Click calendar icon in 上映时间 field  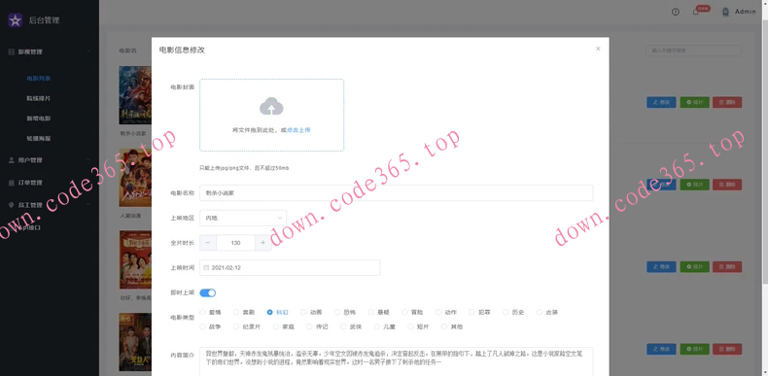pyautogui.click(x=206, y=268)
